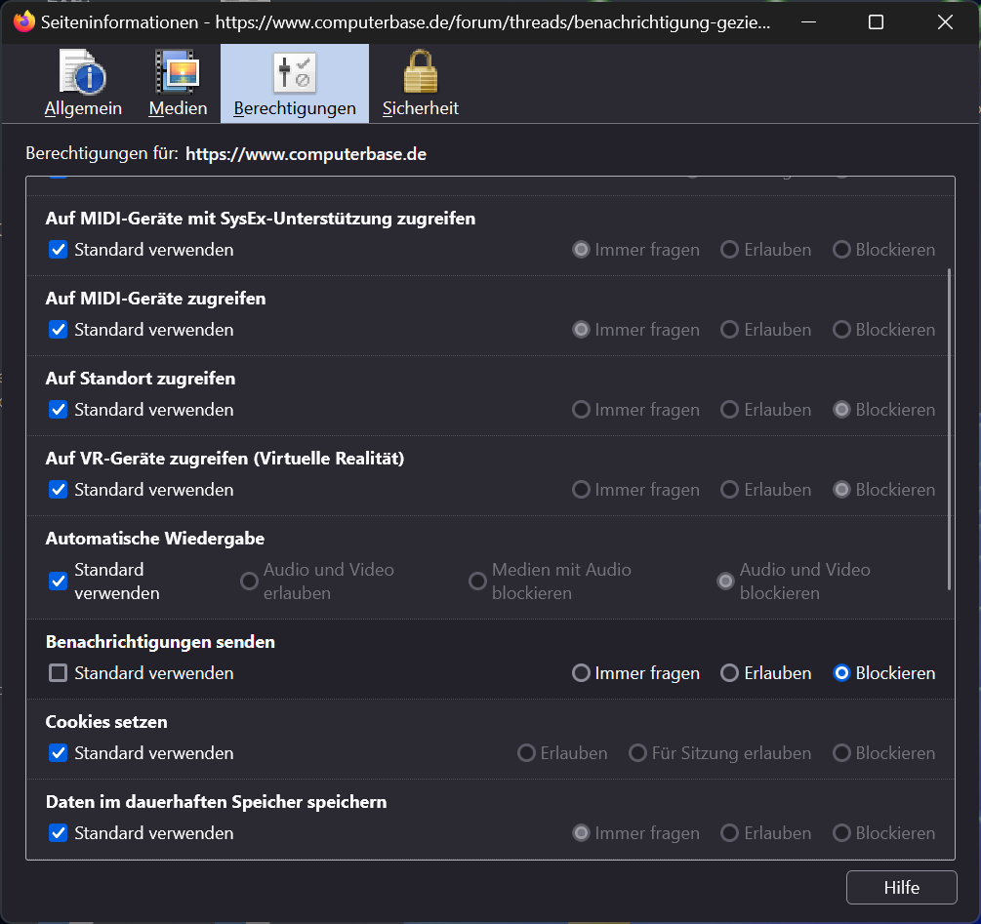Viewport: 981px width, 924px height.
Task: Maximize the Seiteninformationen window
Action: pos(876,22)
